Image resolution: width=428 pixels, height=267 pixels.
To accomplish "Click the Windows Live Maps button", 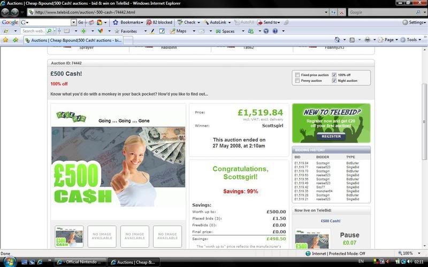I will (x=178, y=32).
